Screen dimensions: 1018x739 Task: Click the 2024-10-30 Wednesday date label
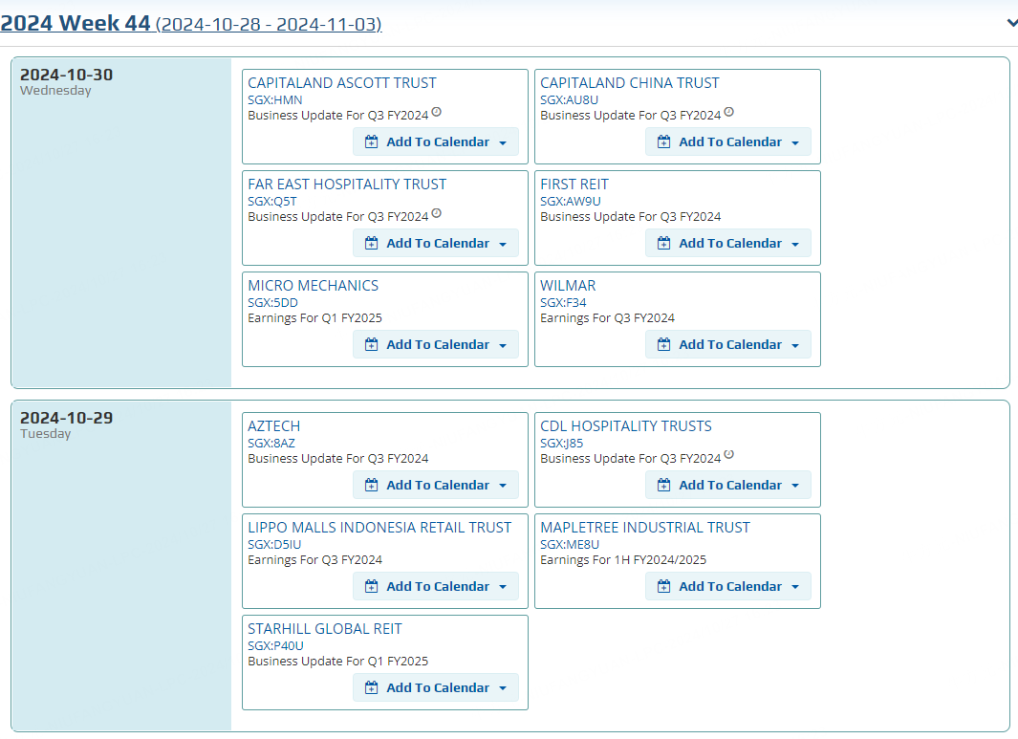pyautogui.click(x=66, y=82)
